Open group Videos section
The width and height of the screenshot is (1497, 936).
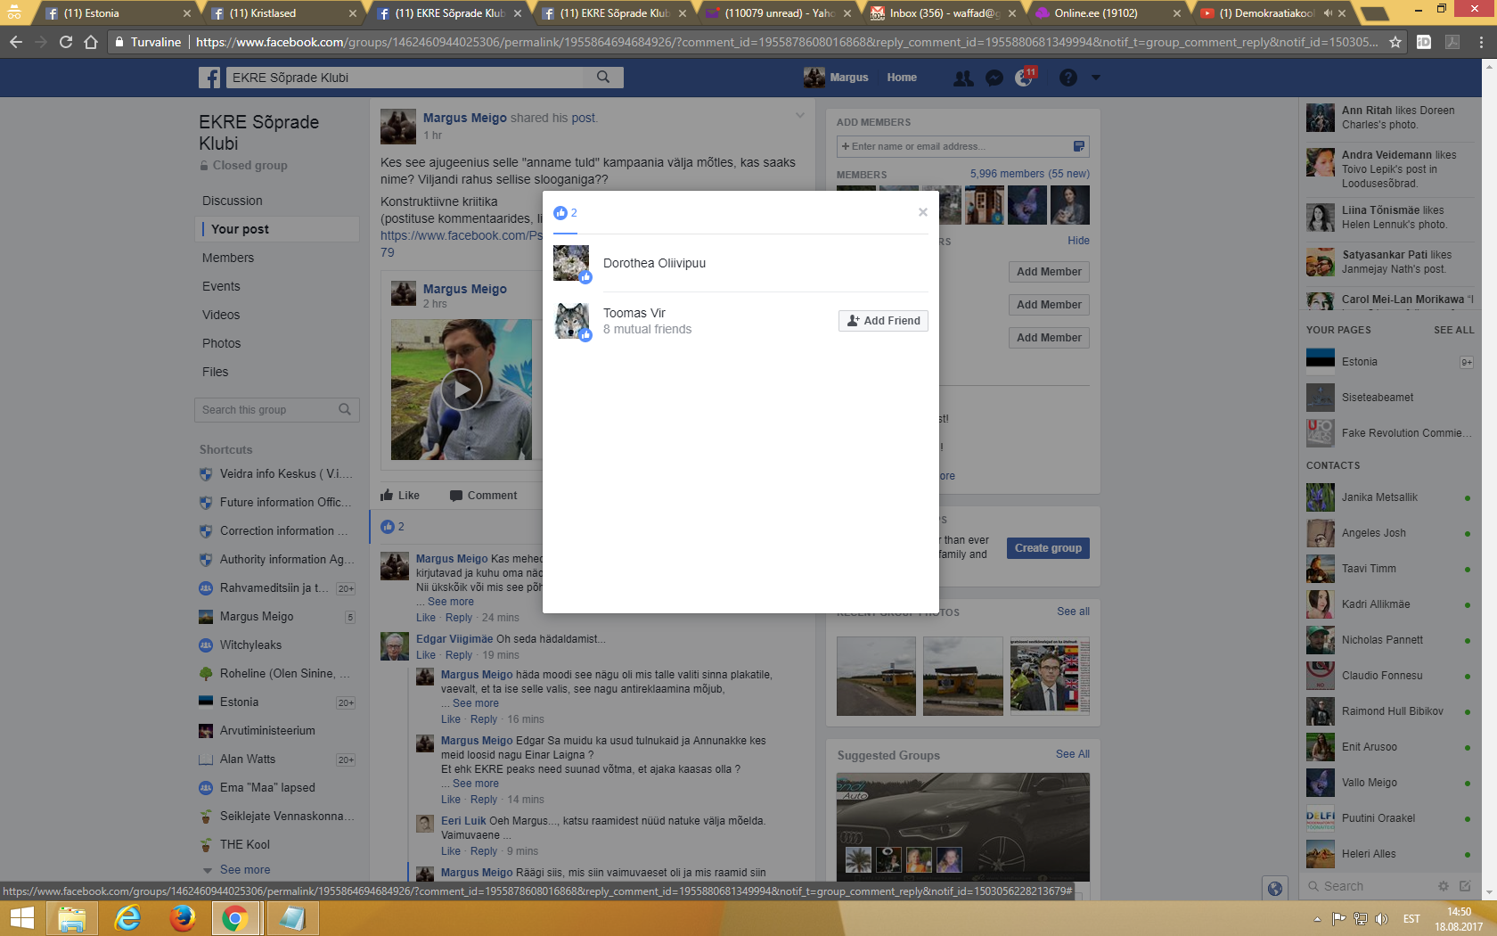(221, 315)
